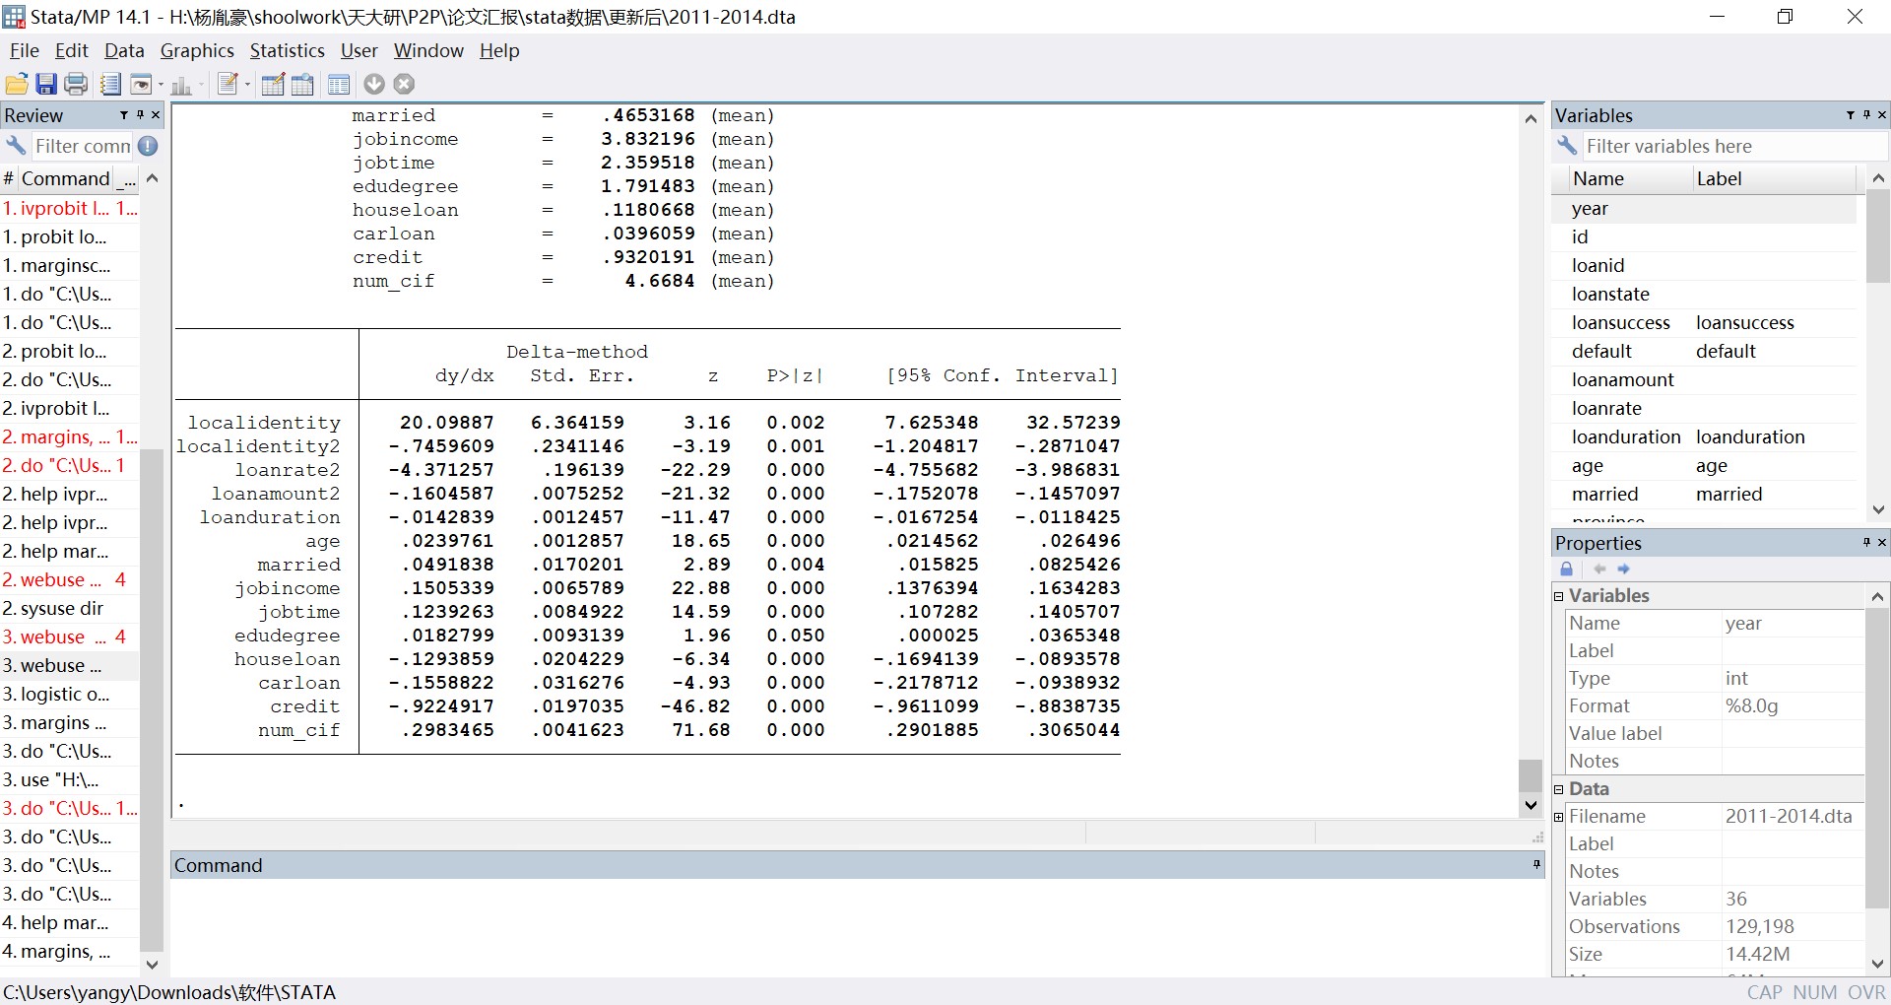Open the File menu
The width and height of the screenshot is (1891, 1005).
[25, 50]
